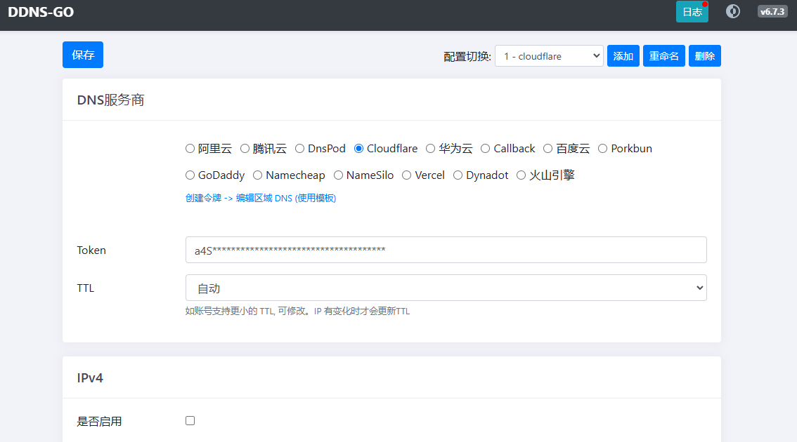This screenshot has height=442, width=797.
Task: Rename the configuration using 重命名
Action: coord(663,56)
